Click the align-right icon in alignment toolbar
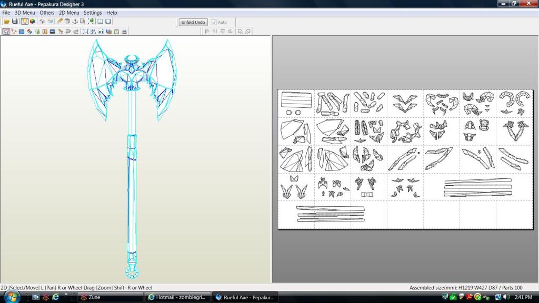Screen dimensions: 539x303 (215, 31)
